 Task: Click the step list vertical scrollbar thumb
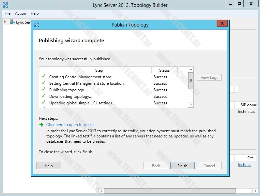[x=191, y=81]
